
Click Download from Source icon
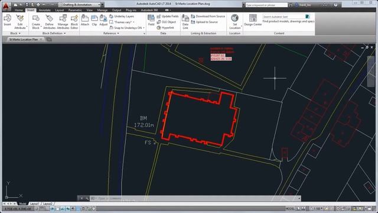[x=193, y=16]
